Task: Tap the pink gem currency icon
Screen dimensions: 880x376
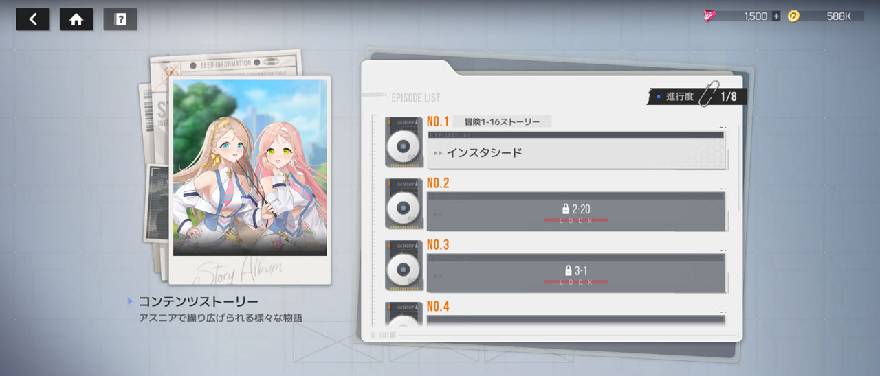Action: click(x=709, y=16)
